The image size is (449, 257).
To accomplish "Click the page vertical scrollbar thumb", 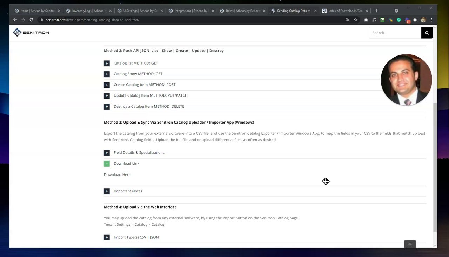I will [435, 167].
